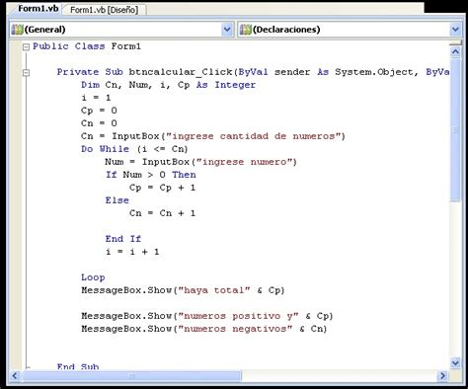Collapse the btncalcular_Click Sub region

point(26,72)
